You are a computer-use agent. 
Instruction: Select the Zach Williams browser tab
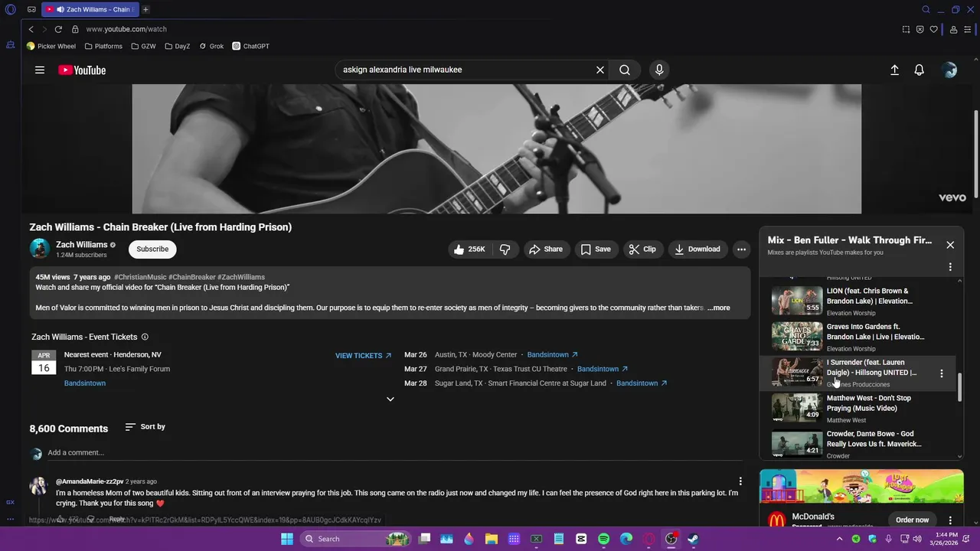[90, 9]
